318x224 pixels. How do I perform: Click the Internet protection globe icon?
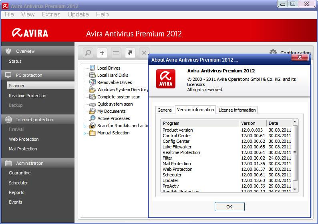point(8,120)
